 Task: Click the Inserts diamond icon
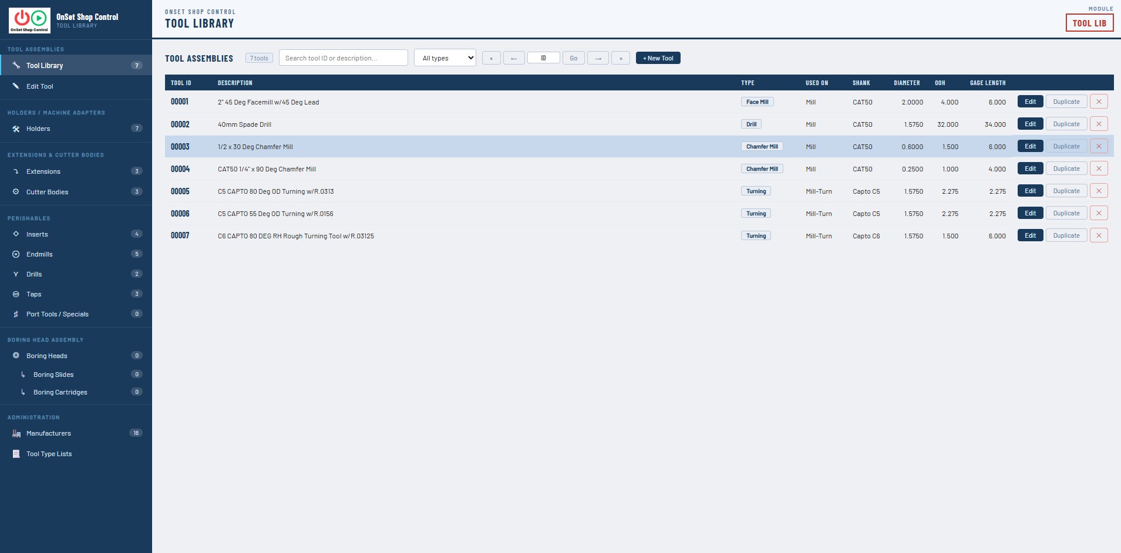[16, 234]
